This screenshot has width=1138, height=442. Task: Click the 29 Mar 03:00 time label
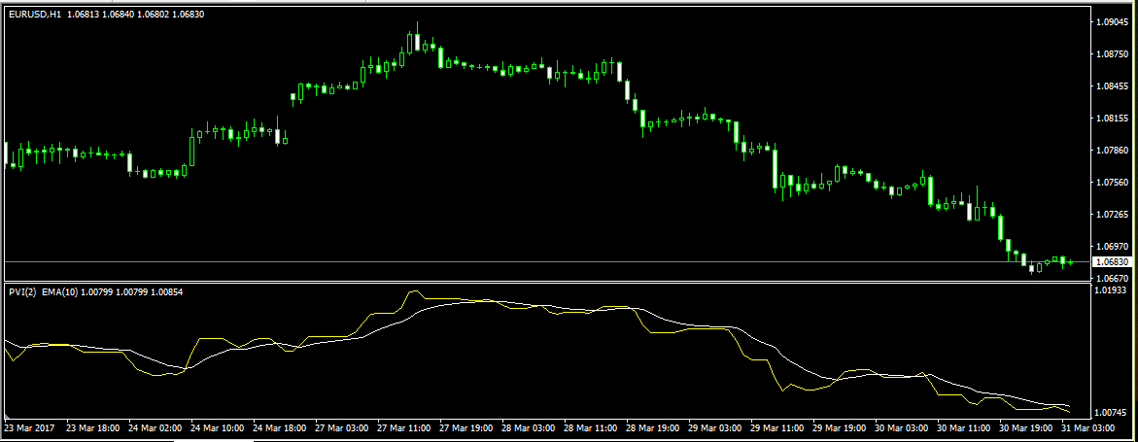[715, 427]
